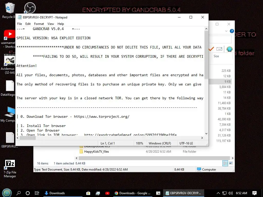Expand the Explorer ribbon chevron
The image size is (263, 197).
(x=226, y=31)
